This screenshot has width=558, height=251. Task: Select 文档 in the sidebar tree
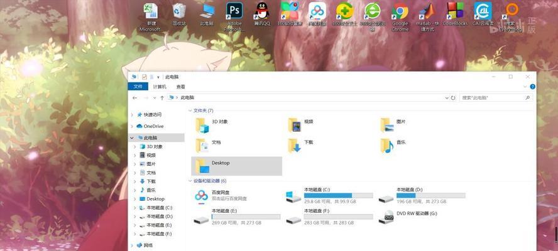151,173
